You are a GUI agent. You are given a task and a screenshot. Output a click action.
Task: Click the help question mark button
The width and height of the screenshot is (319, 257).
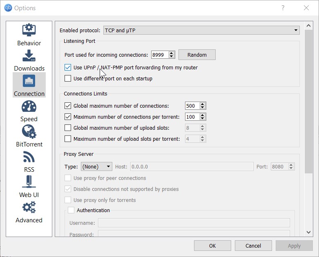(x=283, y=8)
